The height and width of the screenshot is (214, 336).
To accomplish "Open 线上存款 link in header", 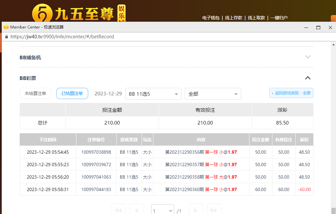I will [x=234, y=18].
